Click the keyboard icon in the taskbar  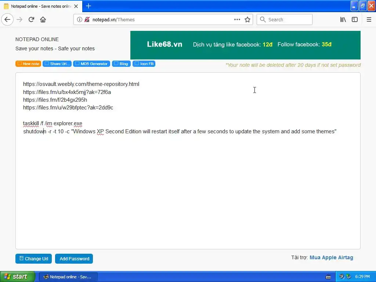[328, 277]
